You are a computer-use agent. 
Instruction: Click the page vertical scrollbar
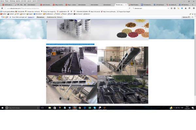tap(195, 65)
